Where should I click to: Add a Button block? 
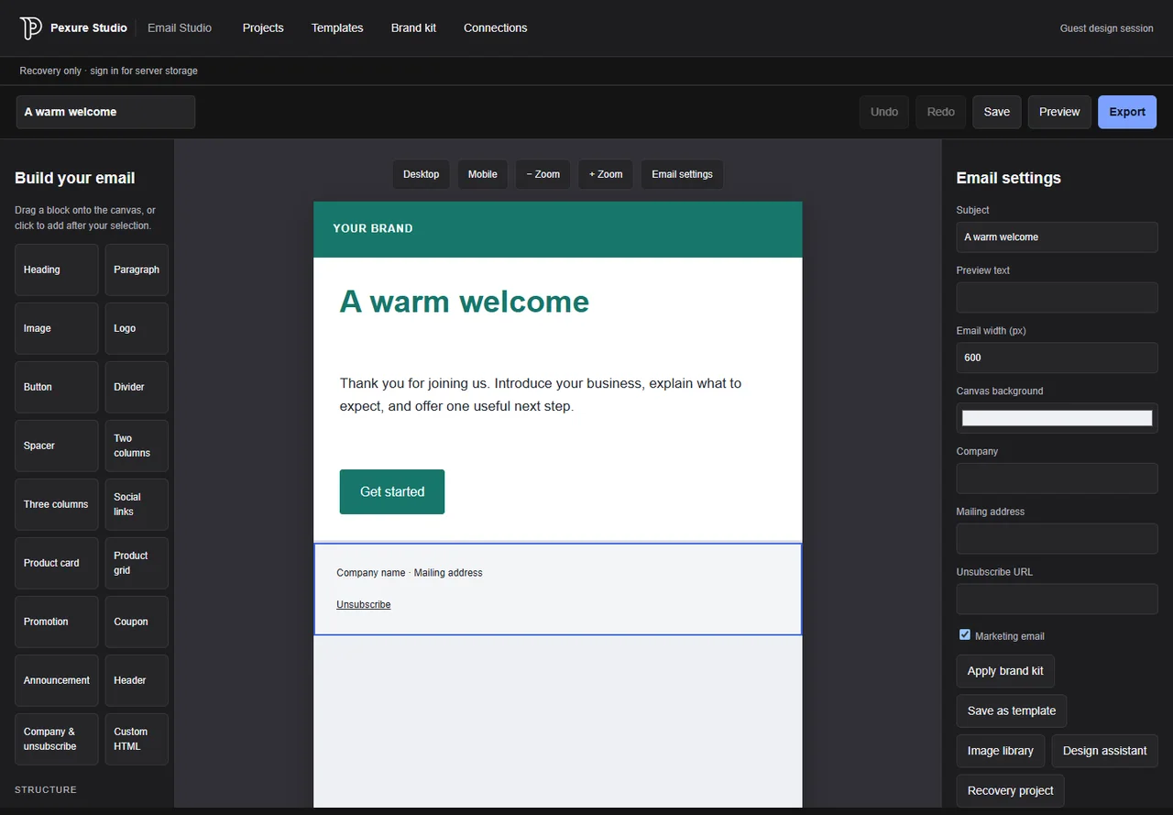pyautogui.click(x=57, y=387)
